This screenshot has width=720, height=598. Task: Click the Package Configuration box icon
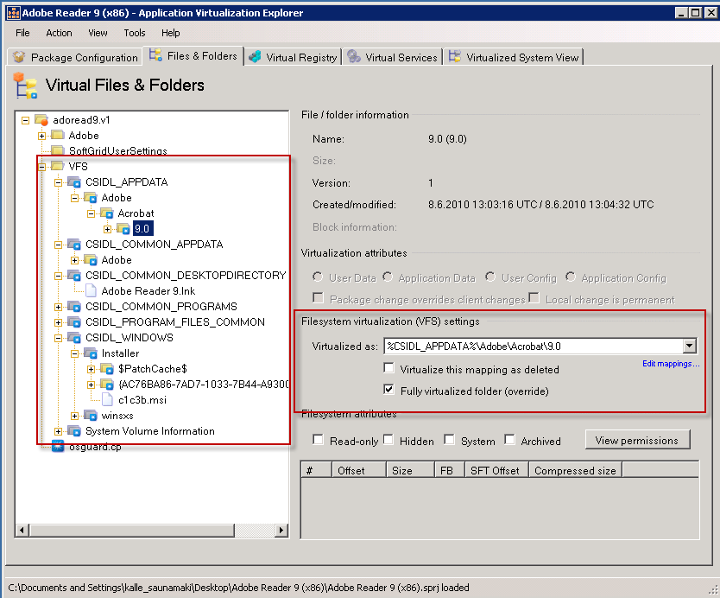19,57
